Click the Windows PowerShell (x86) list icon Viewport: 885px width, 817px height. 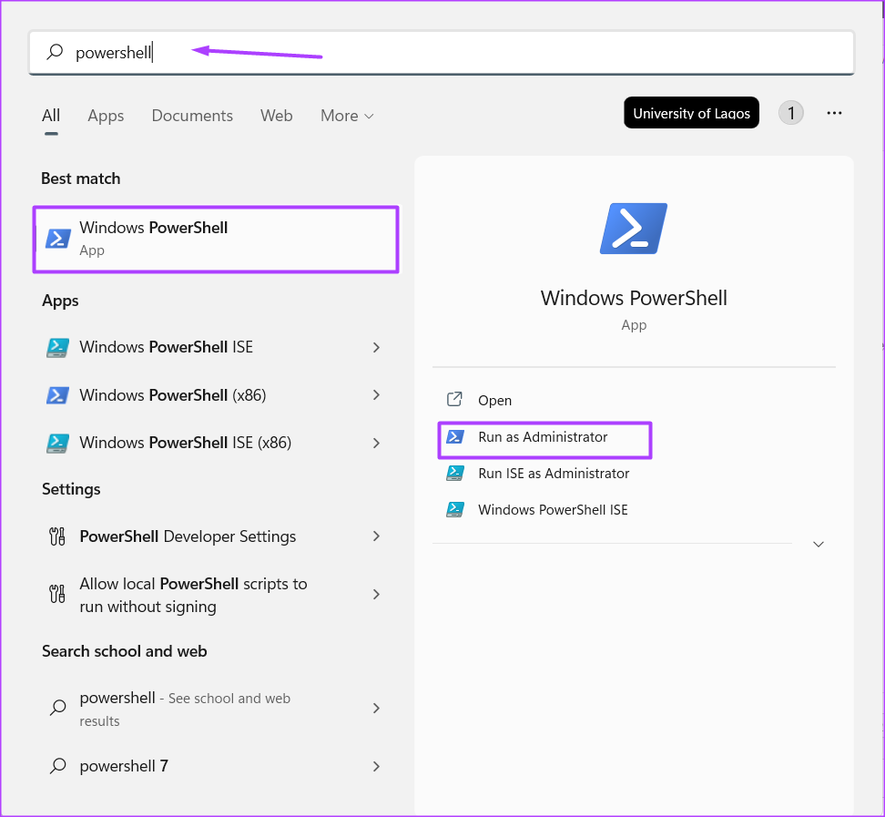point(57,395)
